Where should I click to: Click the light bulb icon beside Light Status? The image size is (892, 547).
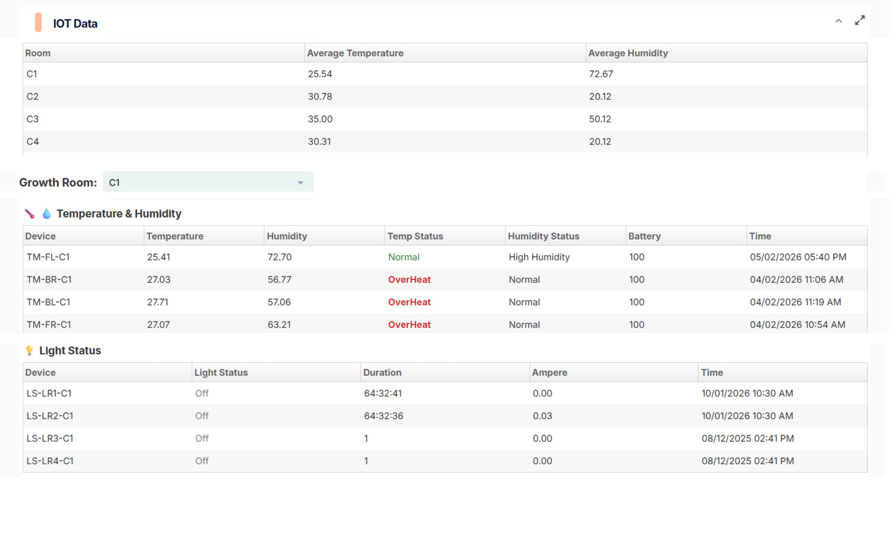29,350
